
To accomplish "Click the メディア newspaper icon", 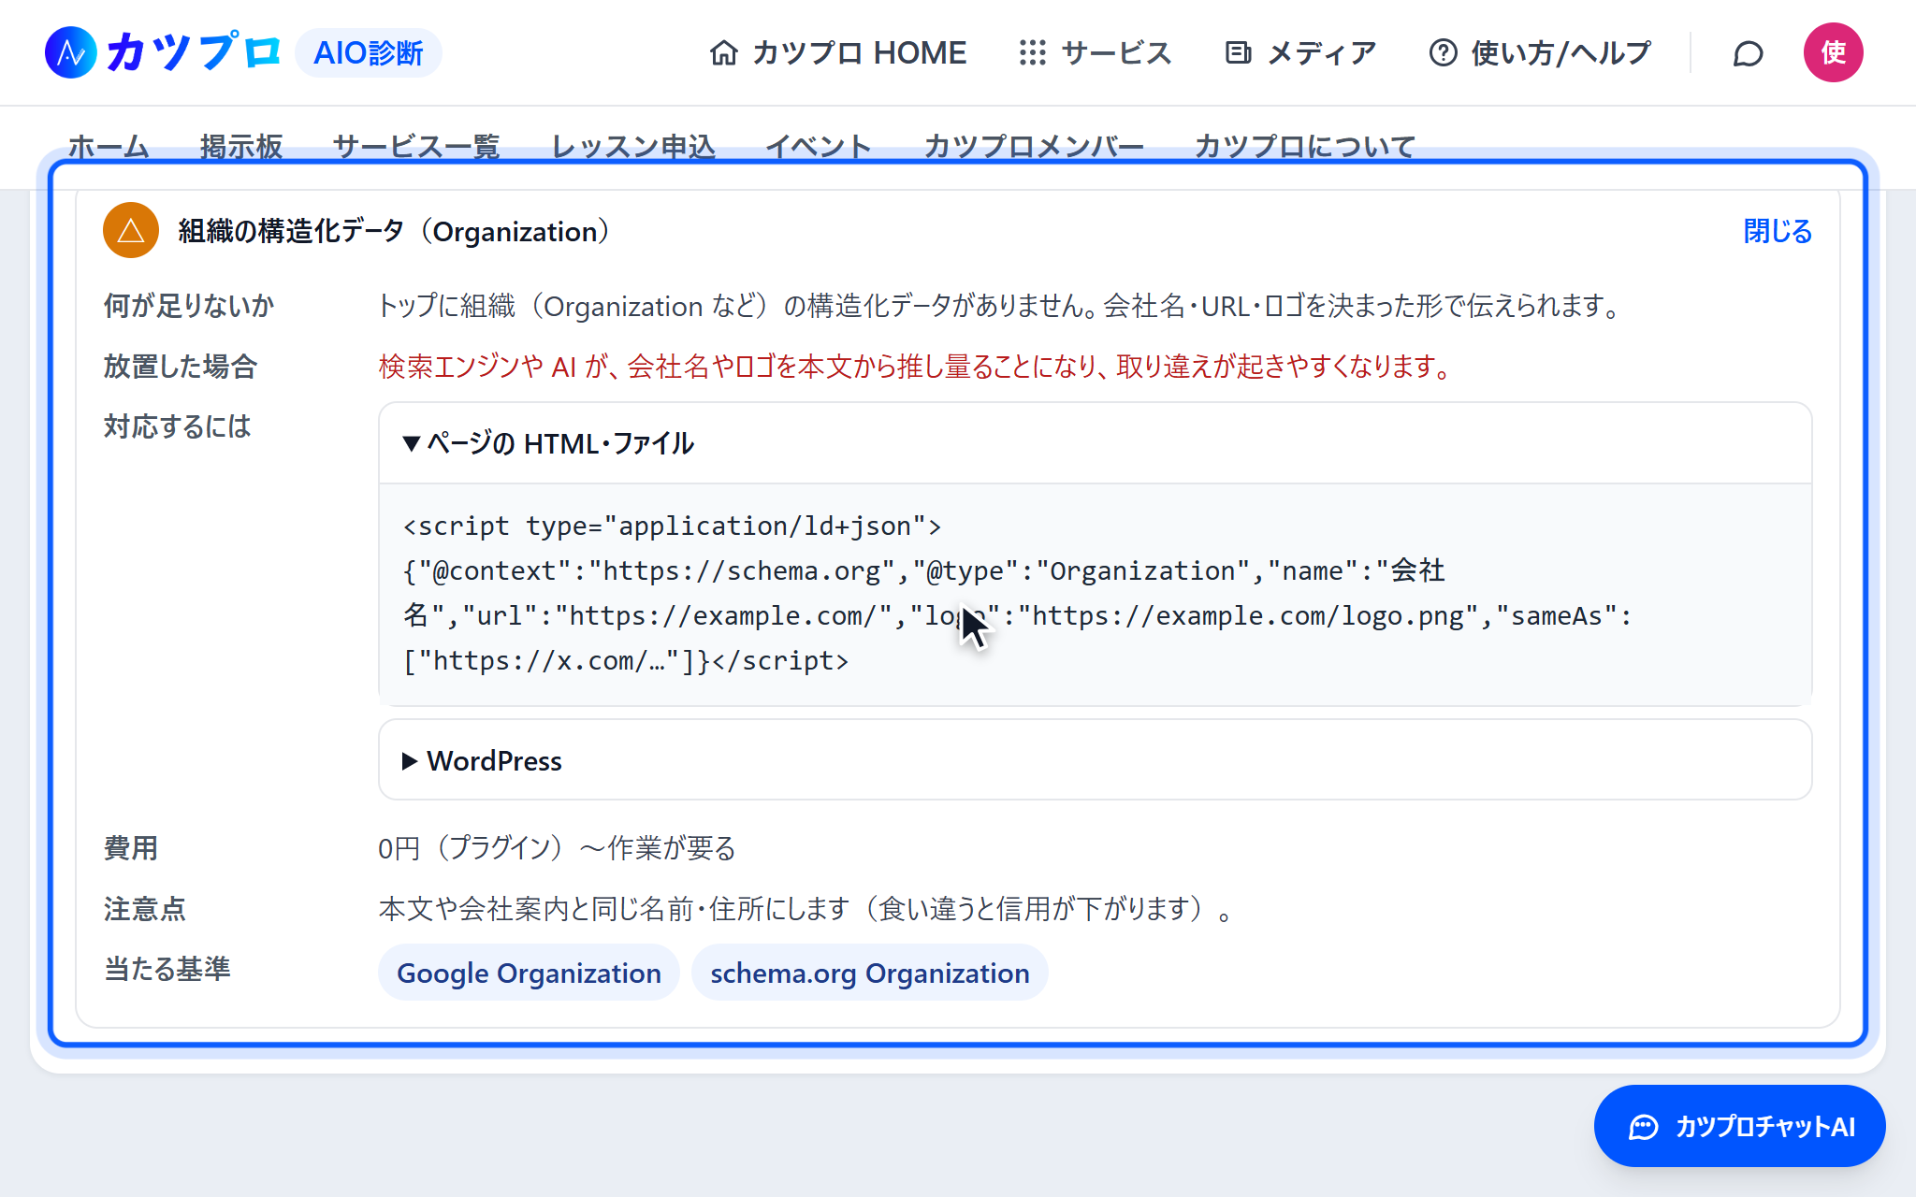I will [x=1238, y=52].
